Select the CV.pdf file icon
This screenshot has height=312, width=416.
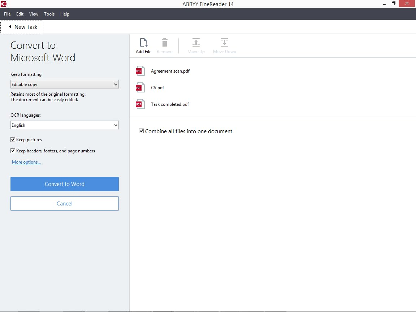140,88
